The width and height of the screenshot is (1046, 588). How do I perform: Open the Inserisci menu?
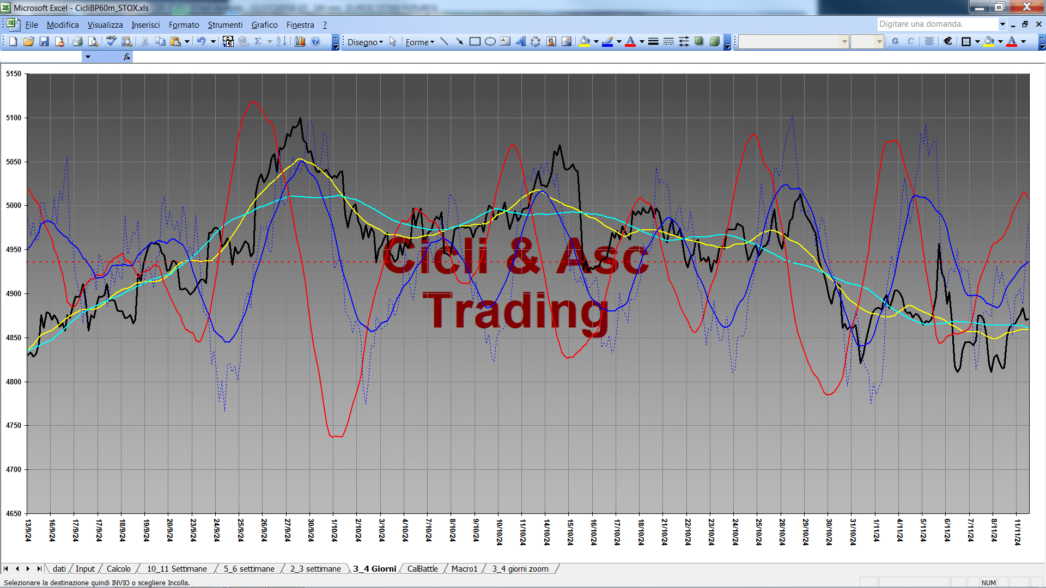[x=145, y=25]
